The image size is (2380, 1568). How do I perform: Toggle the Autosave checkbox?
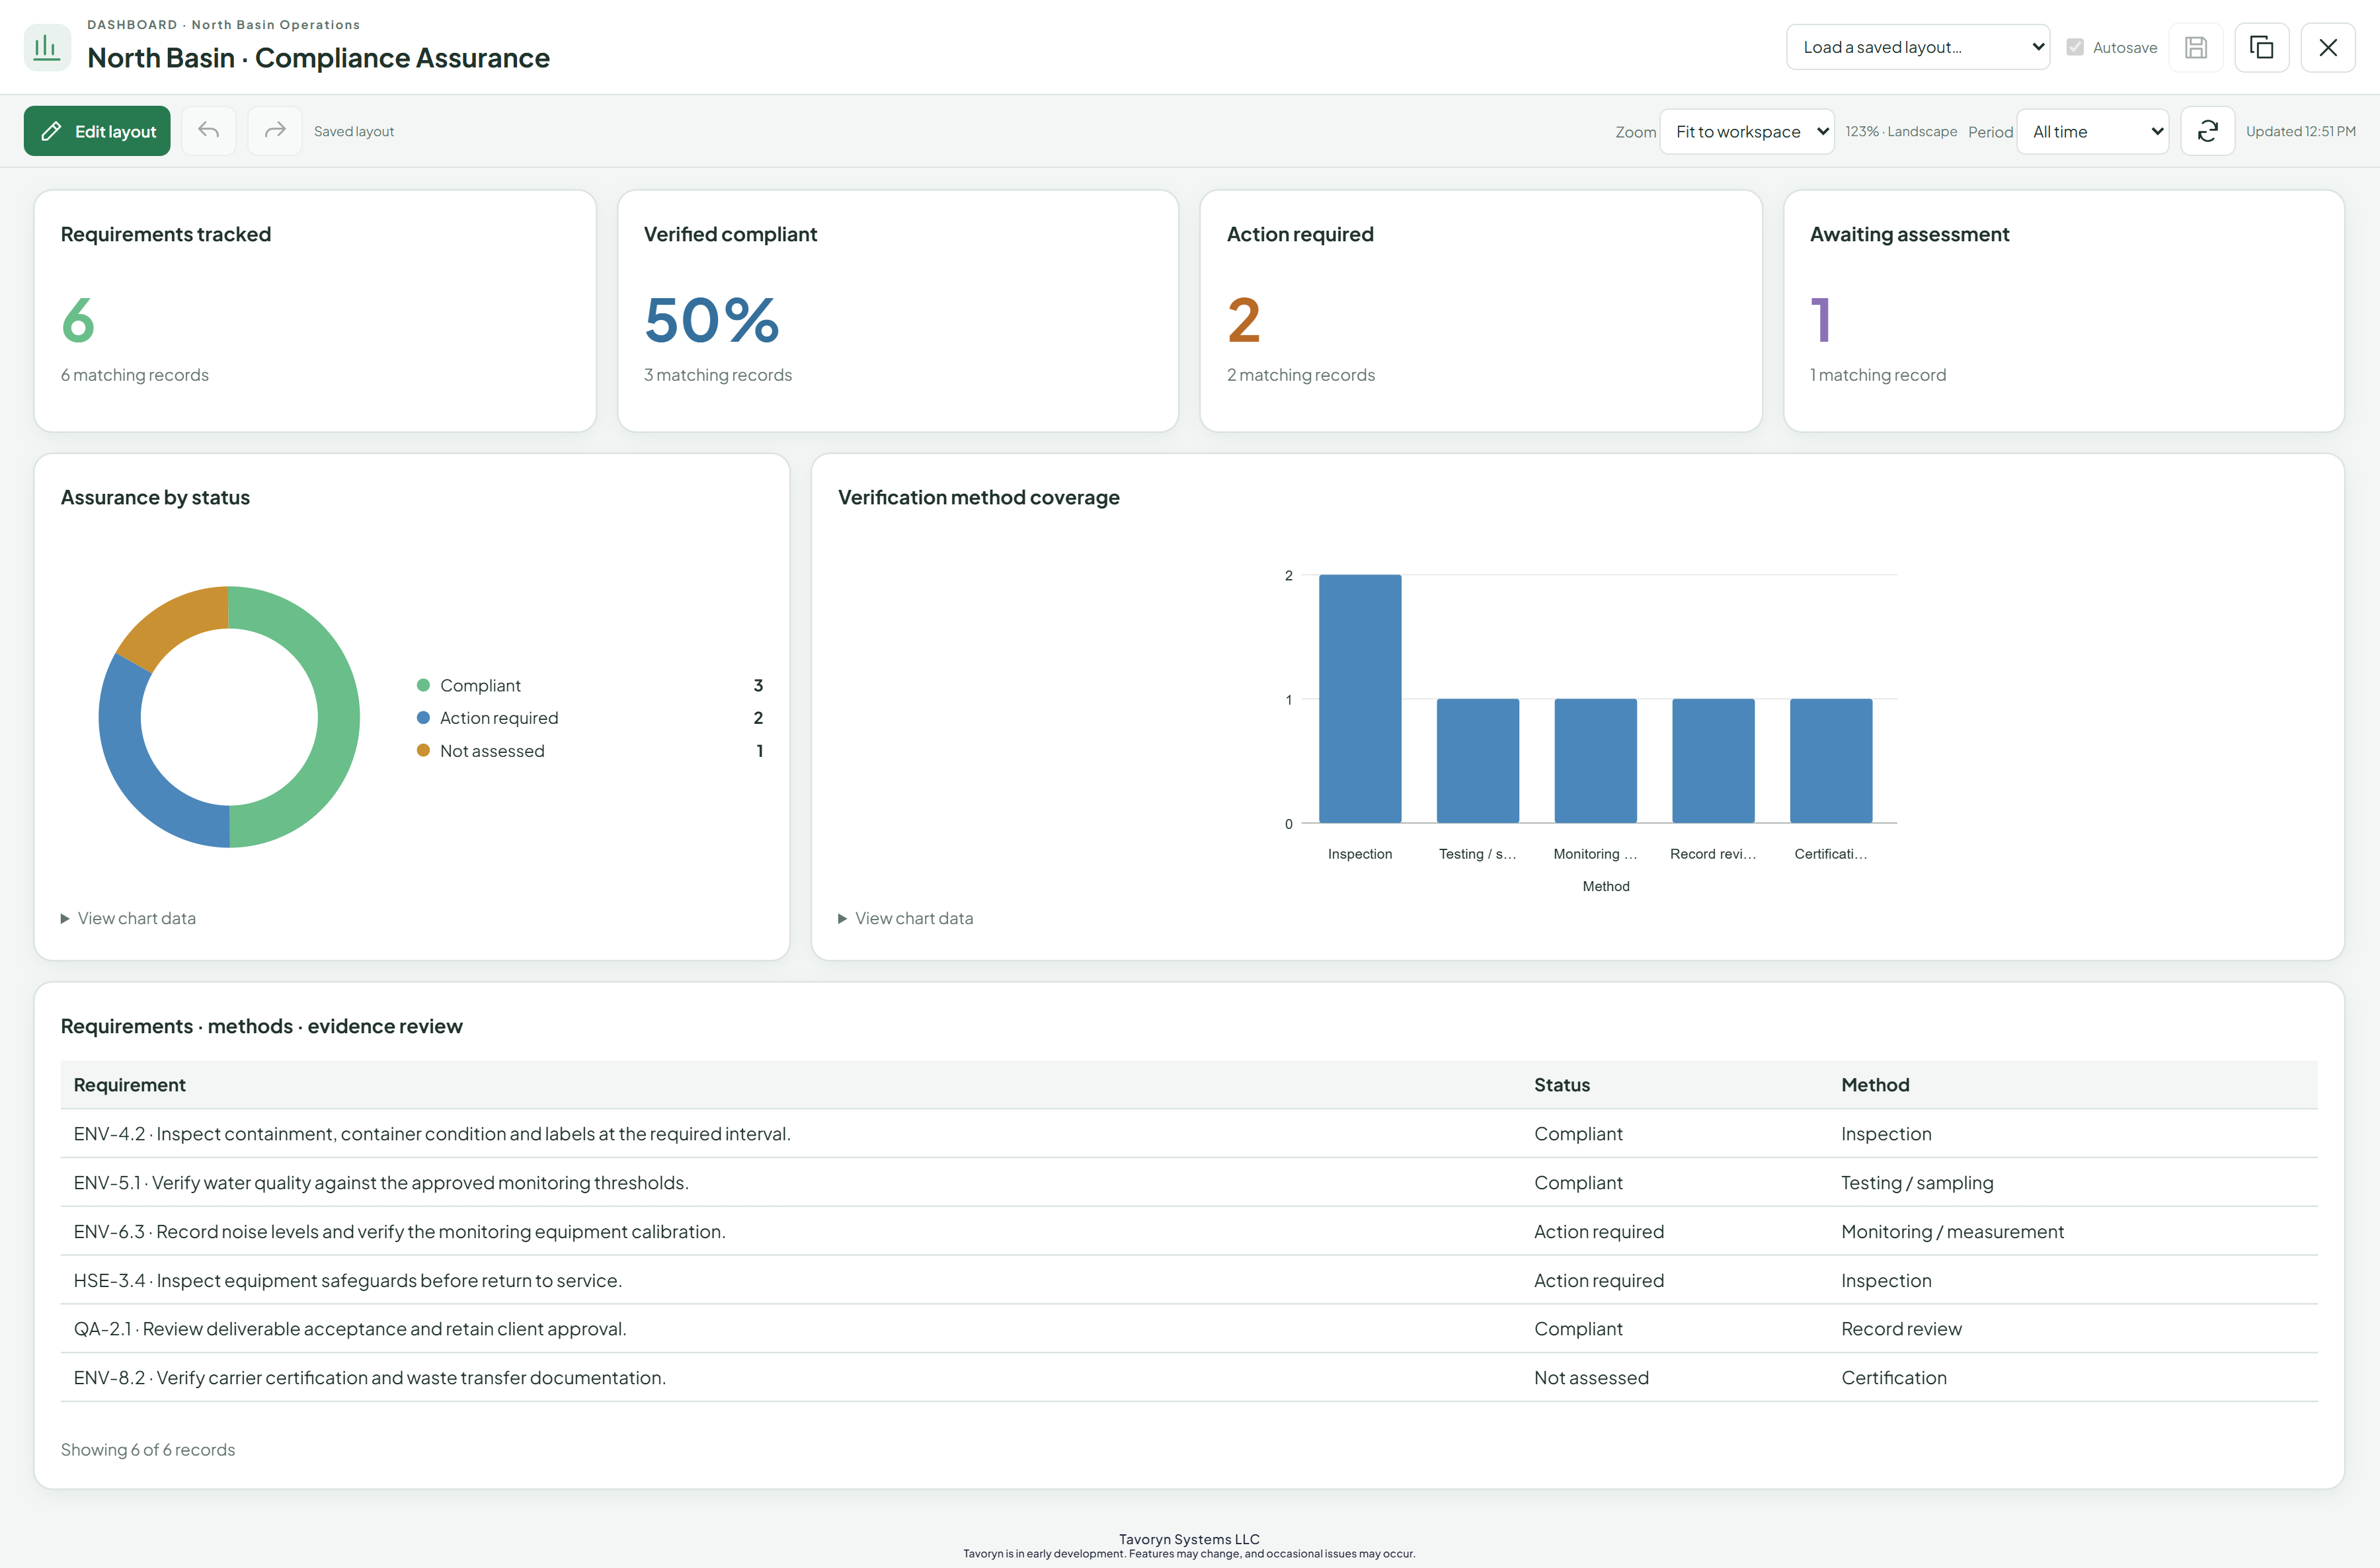point(2075,47)
